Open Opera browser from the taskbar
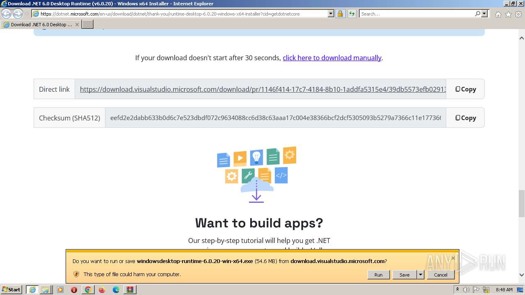This screenshot has width=525, height=295. (74, 290)
